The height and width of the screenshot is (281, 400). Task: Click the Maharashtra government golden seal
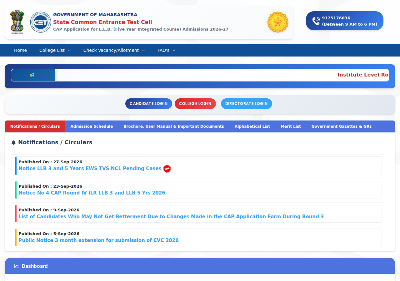pos(278,22)
